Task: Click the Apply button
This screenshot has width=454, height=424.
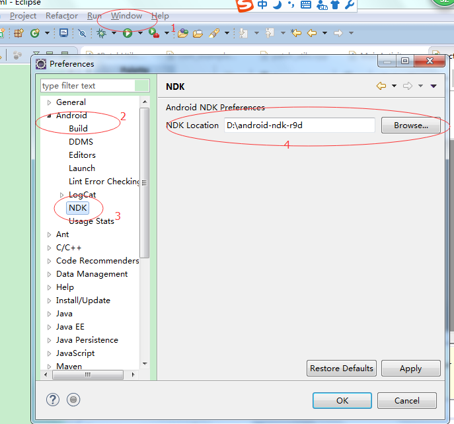Action: pyautogui.click(x=411, y=369)
